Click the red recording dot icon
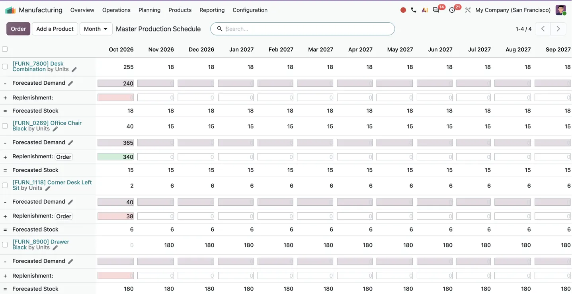The height and width of the screenshot is (294, 572). tap(403, 10)
